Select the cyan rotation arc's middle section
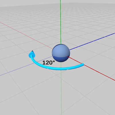 (x=57, y=69)
